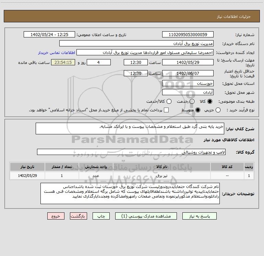Click the quantity cell in تیر برق row

(62, 176)
